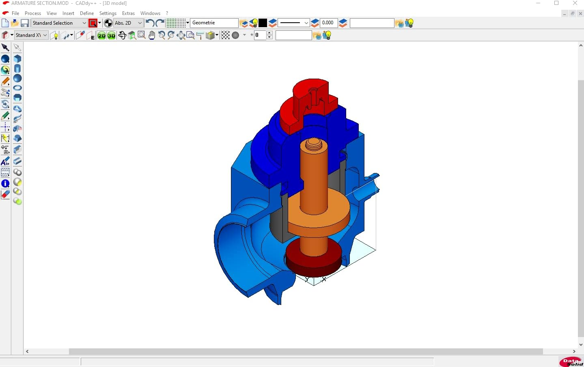Select the cylinder solid tool
This screenshot has width=584, height=367.
(x=17, y=68)
